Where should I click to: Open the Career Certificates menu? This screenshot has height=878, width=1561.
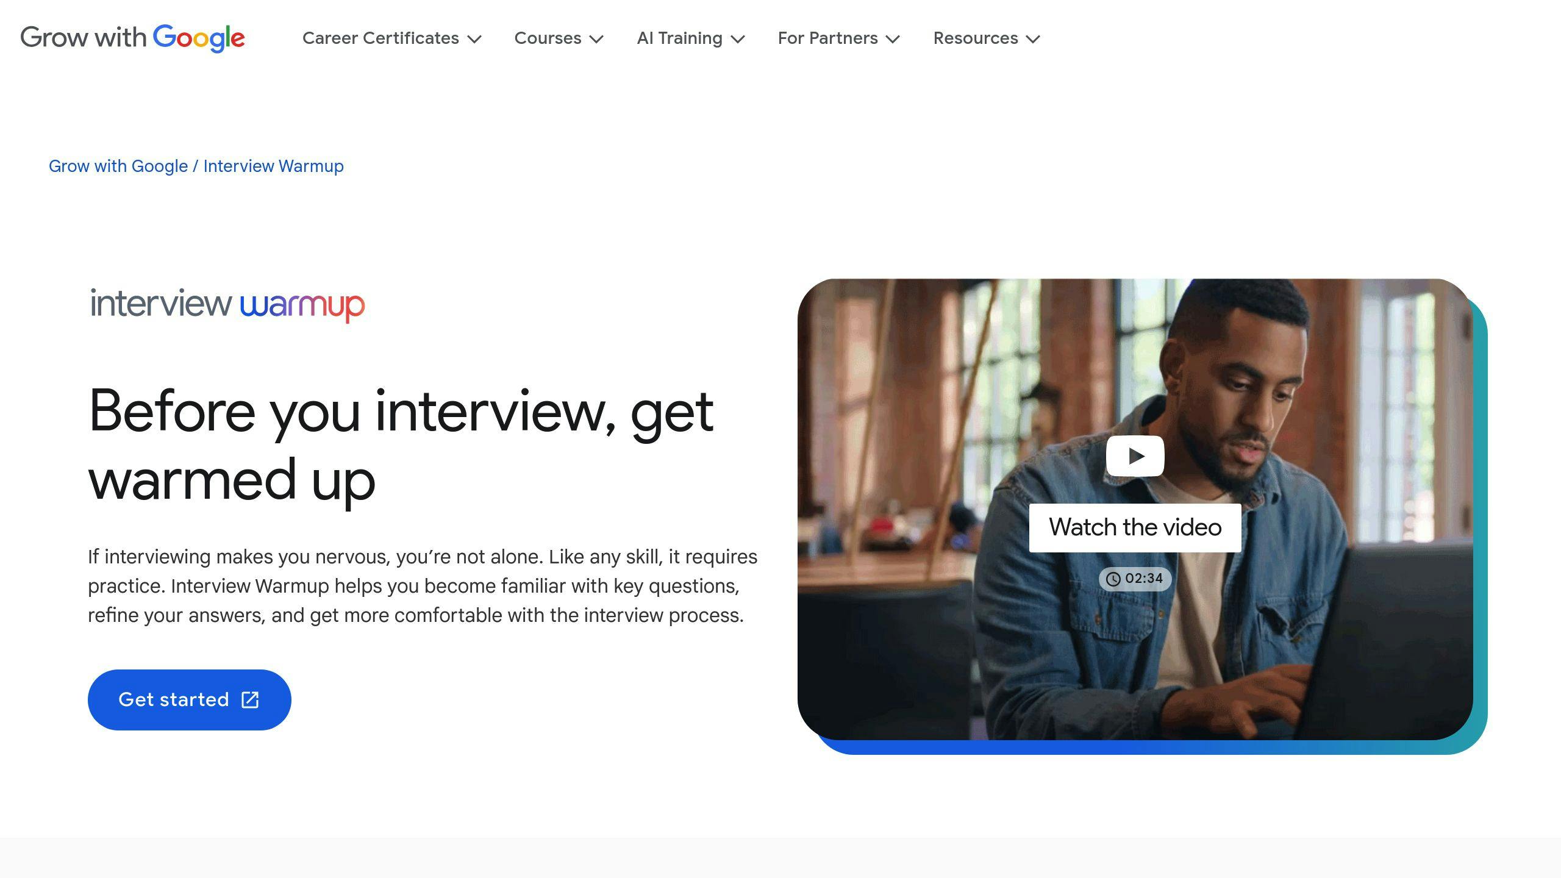coord(392,38)
